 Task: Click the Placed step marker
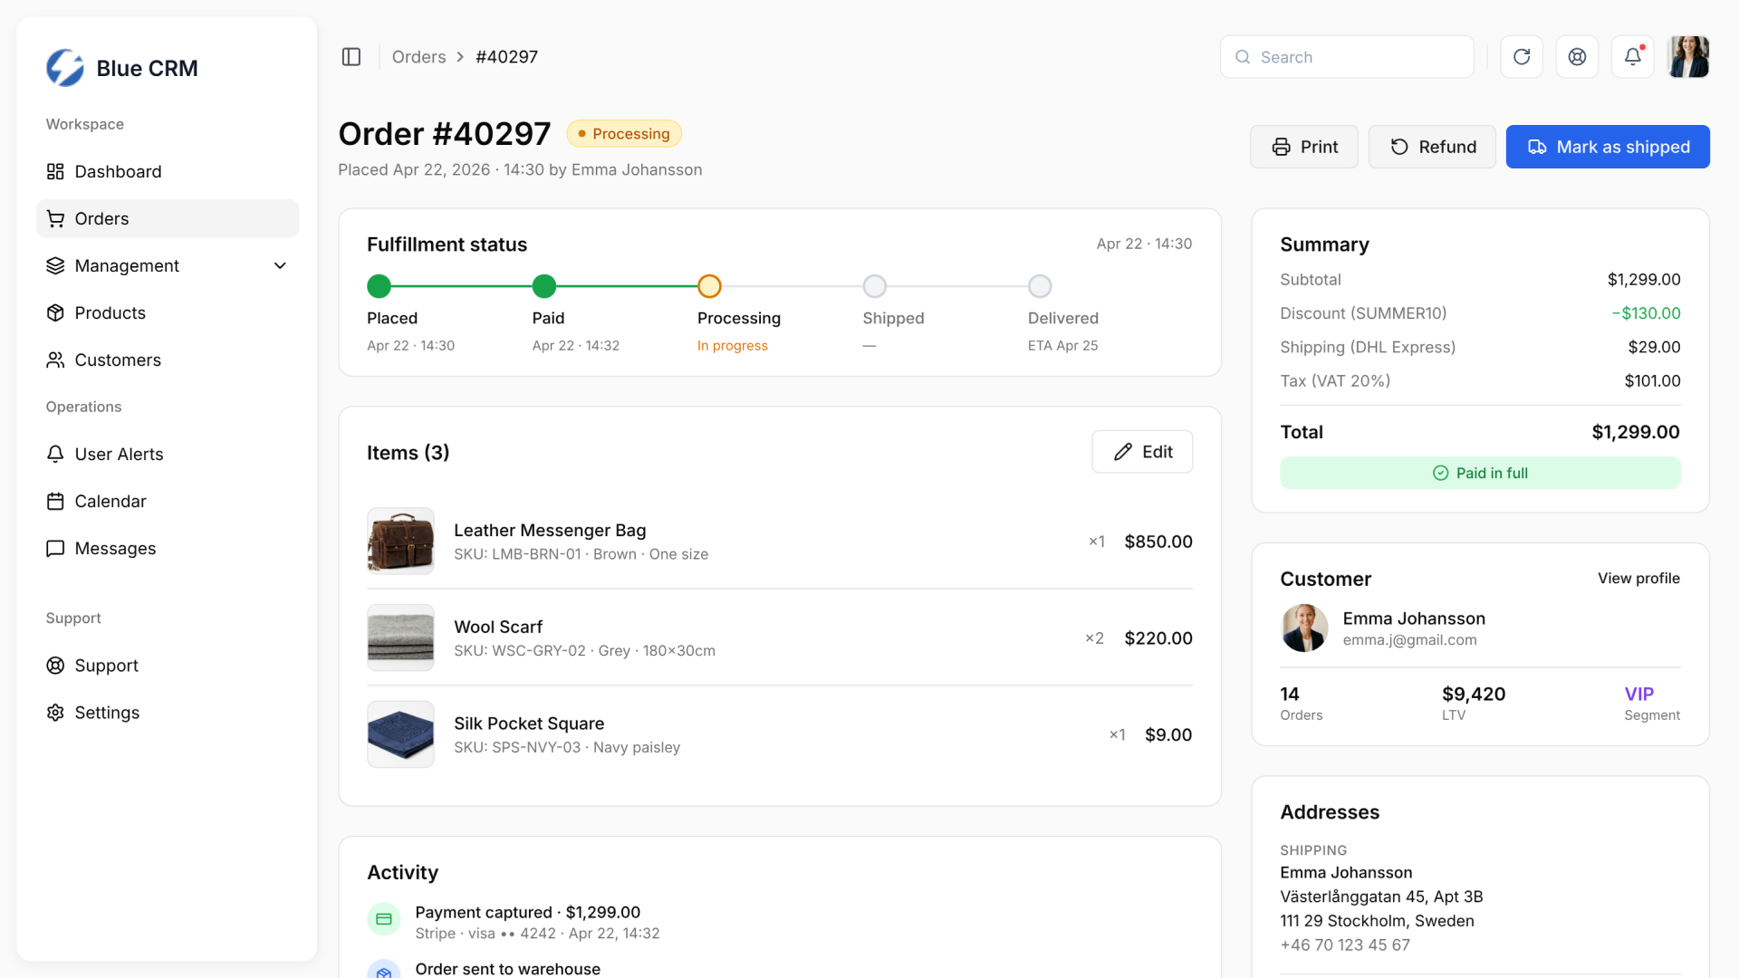coord(379,286)
